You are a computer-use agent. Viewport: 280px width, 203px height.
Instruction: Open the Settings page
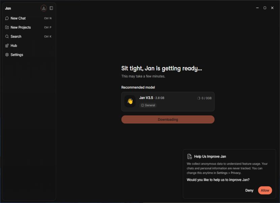click(x=29, y=55)
